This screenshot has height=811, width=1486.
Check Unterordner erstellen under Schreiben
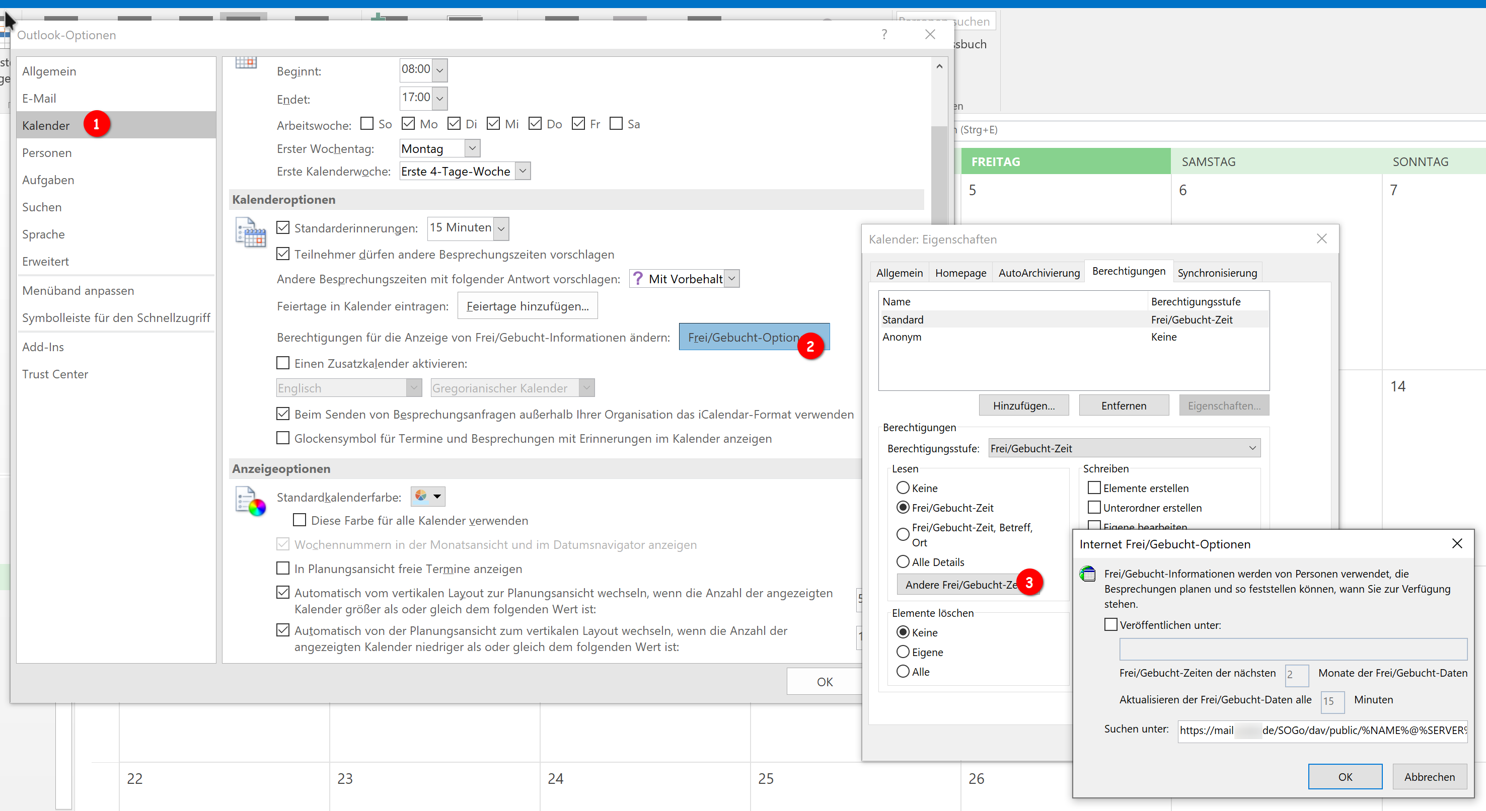(1094, 507)
